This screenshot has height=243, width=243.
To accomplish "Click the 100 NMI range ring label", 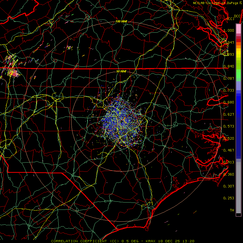I will (121, 21).
